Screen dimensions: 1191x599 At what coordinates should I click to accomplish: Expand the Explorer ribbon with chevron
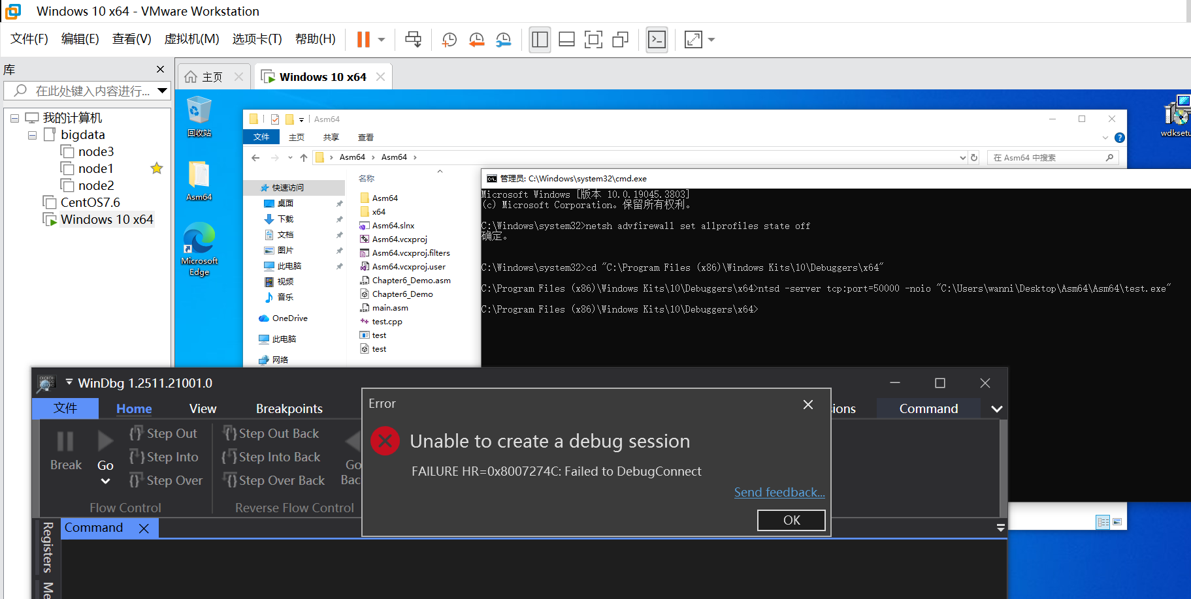(x=1105, y=138)
